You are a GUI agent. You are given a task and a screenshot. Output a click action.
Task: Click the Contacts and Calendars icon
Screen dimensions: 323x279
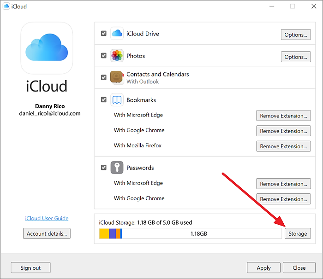(x=117, y=77)
